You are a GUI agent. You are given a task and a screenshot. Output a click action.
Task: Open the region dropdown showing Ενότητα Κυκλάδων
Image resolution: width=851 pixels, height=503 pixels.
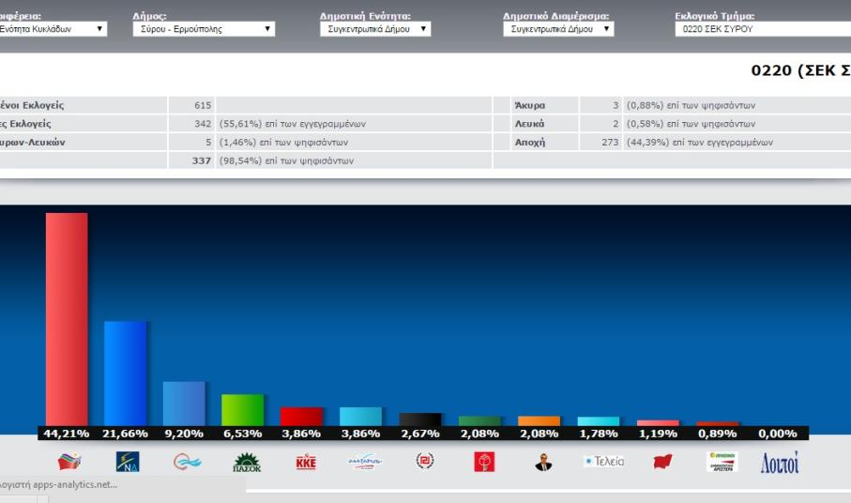[x=53, y=29]
